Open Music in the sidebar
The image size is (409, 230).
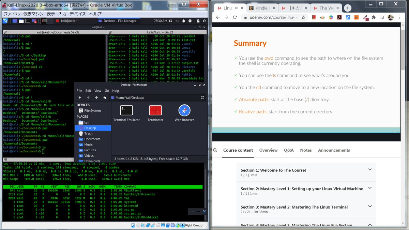click(93, 144)
